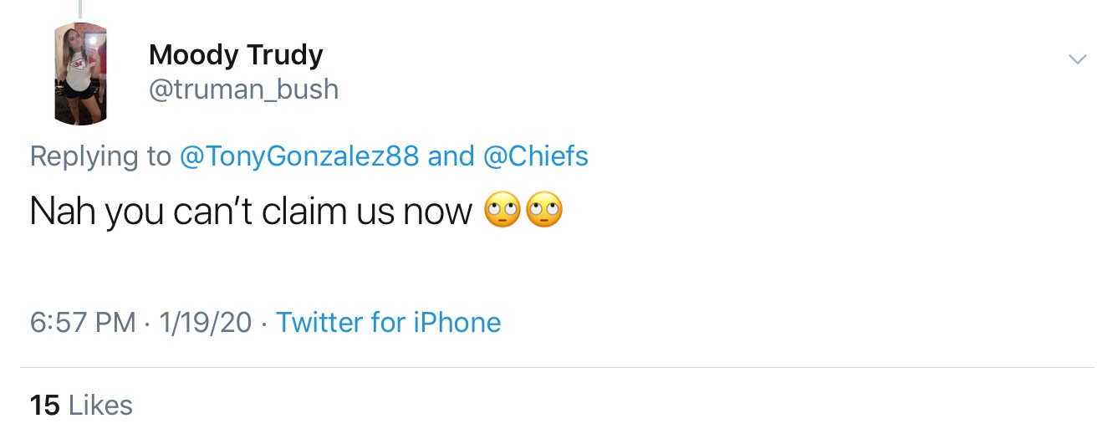Click the second eye-roll emoji
Image resolution: width=1107 pixels, height=434 pixels.
(x=543, y=212)
